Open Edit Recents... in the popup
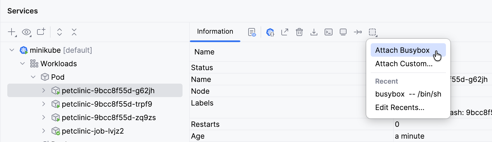This screenshot has width=492, height=142. 408,107
